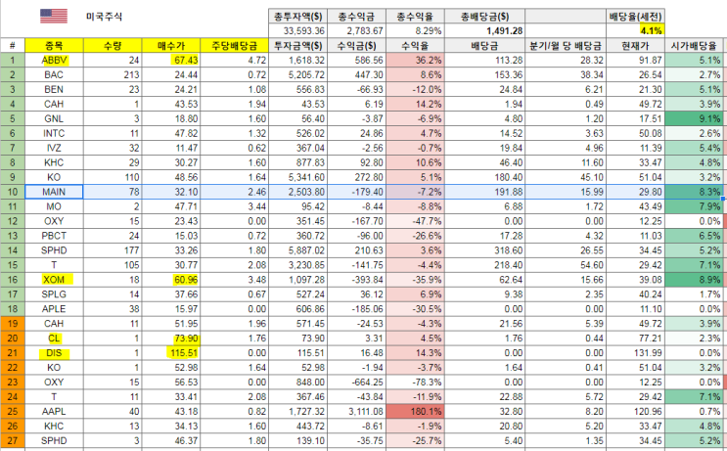Viewport: 727px width, 451px height.
Task: Select the '수량' column header
Action: [x=113, y=45]
